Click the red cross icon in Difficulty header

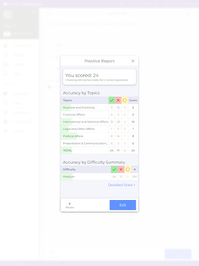coord(121,169)
